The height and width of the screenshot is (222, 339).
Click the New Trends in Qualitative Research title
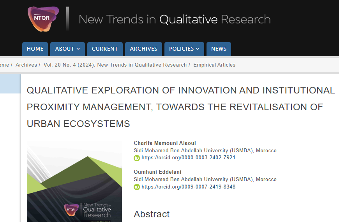[175, 19]
